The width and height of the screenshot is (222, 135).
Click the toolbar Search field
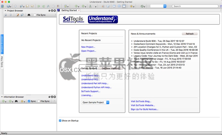coord(195,6)
